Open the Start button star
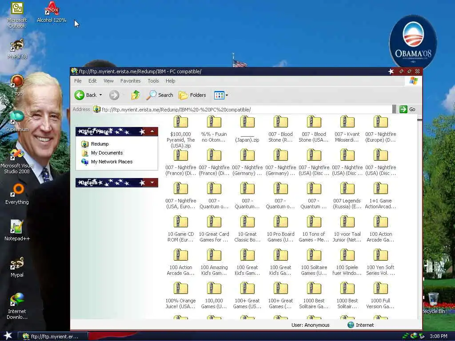Screen dimensions: 455x341 pyautogui.click(x=8, y=336)
